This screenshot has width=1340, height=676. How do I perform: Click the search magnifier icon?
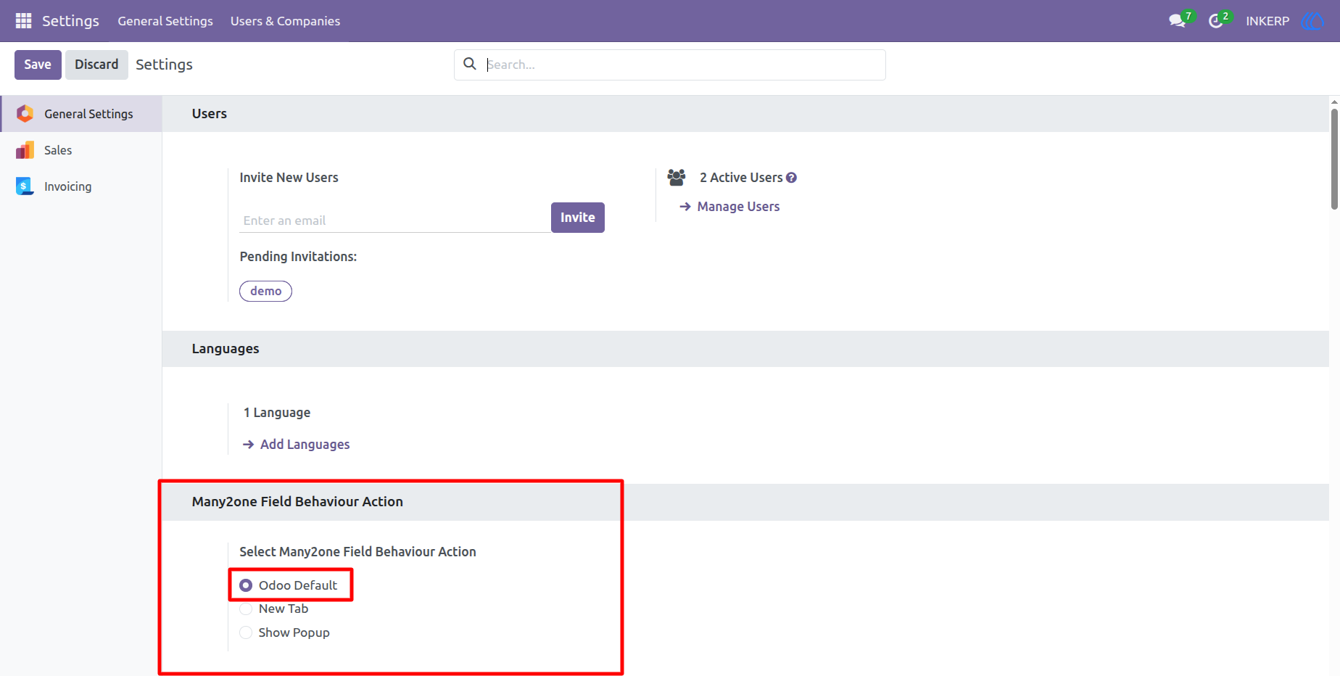tap(470, 64)
